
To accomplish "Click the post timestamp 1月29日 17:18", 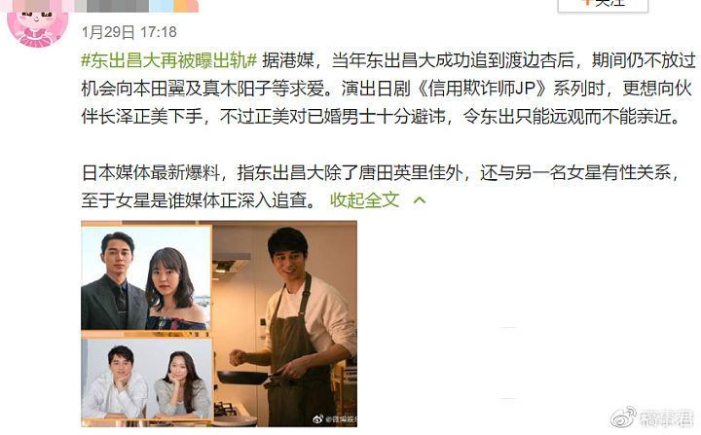I will tap(129, 32).
